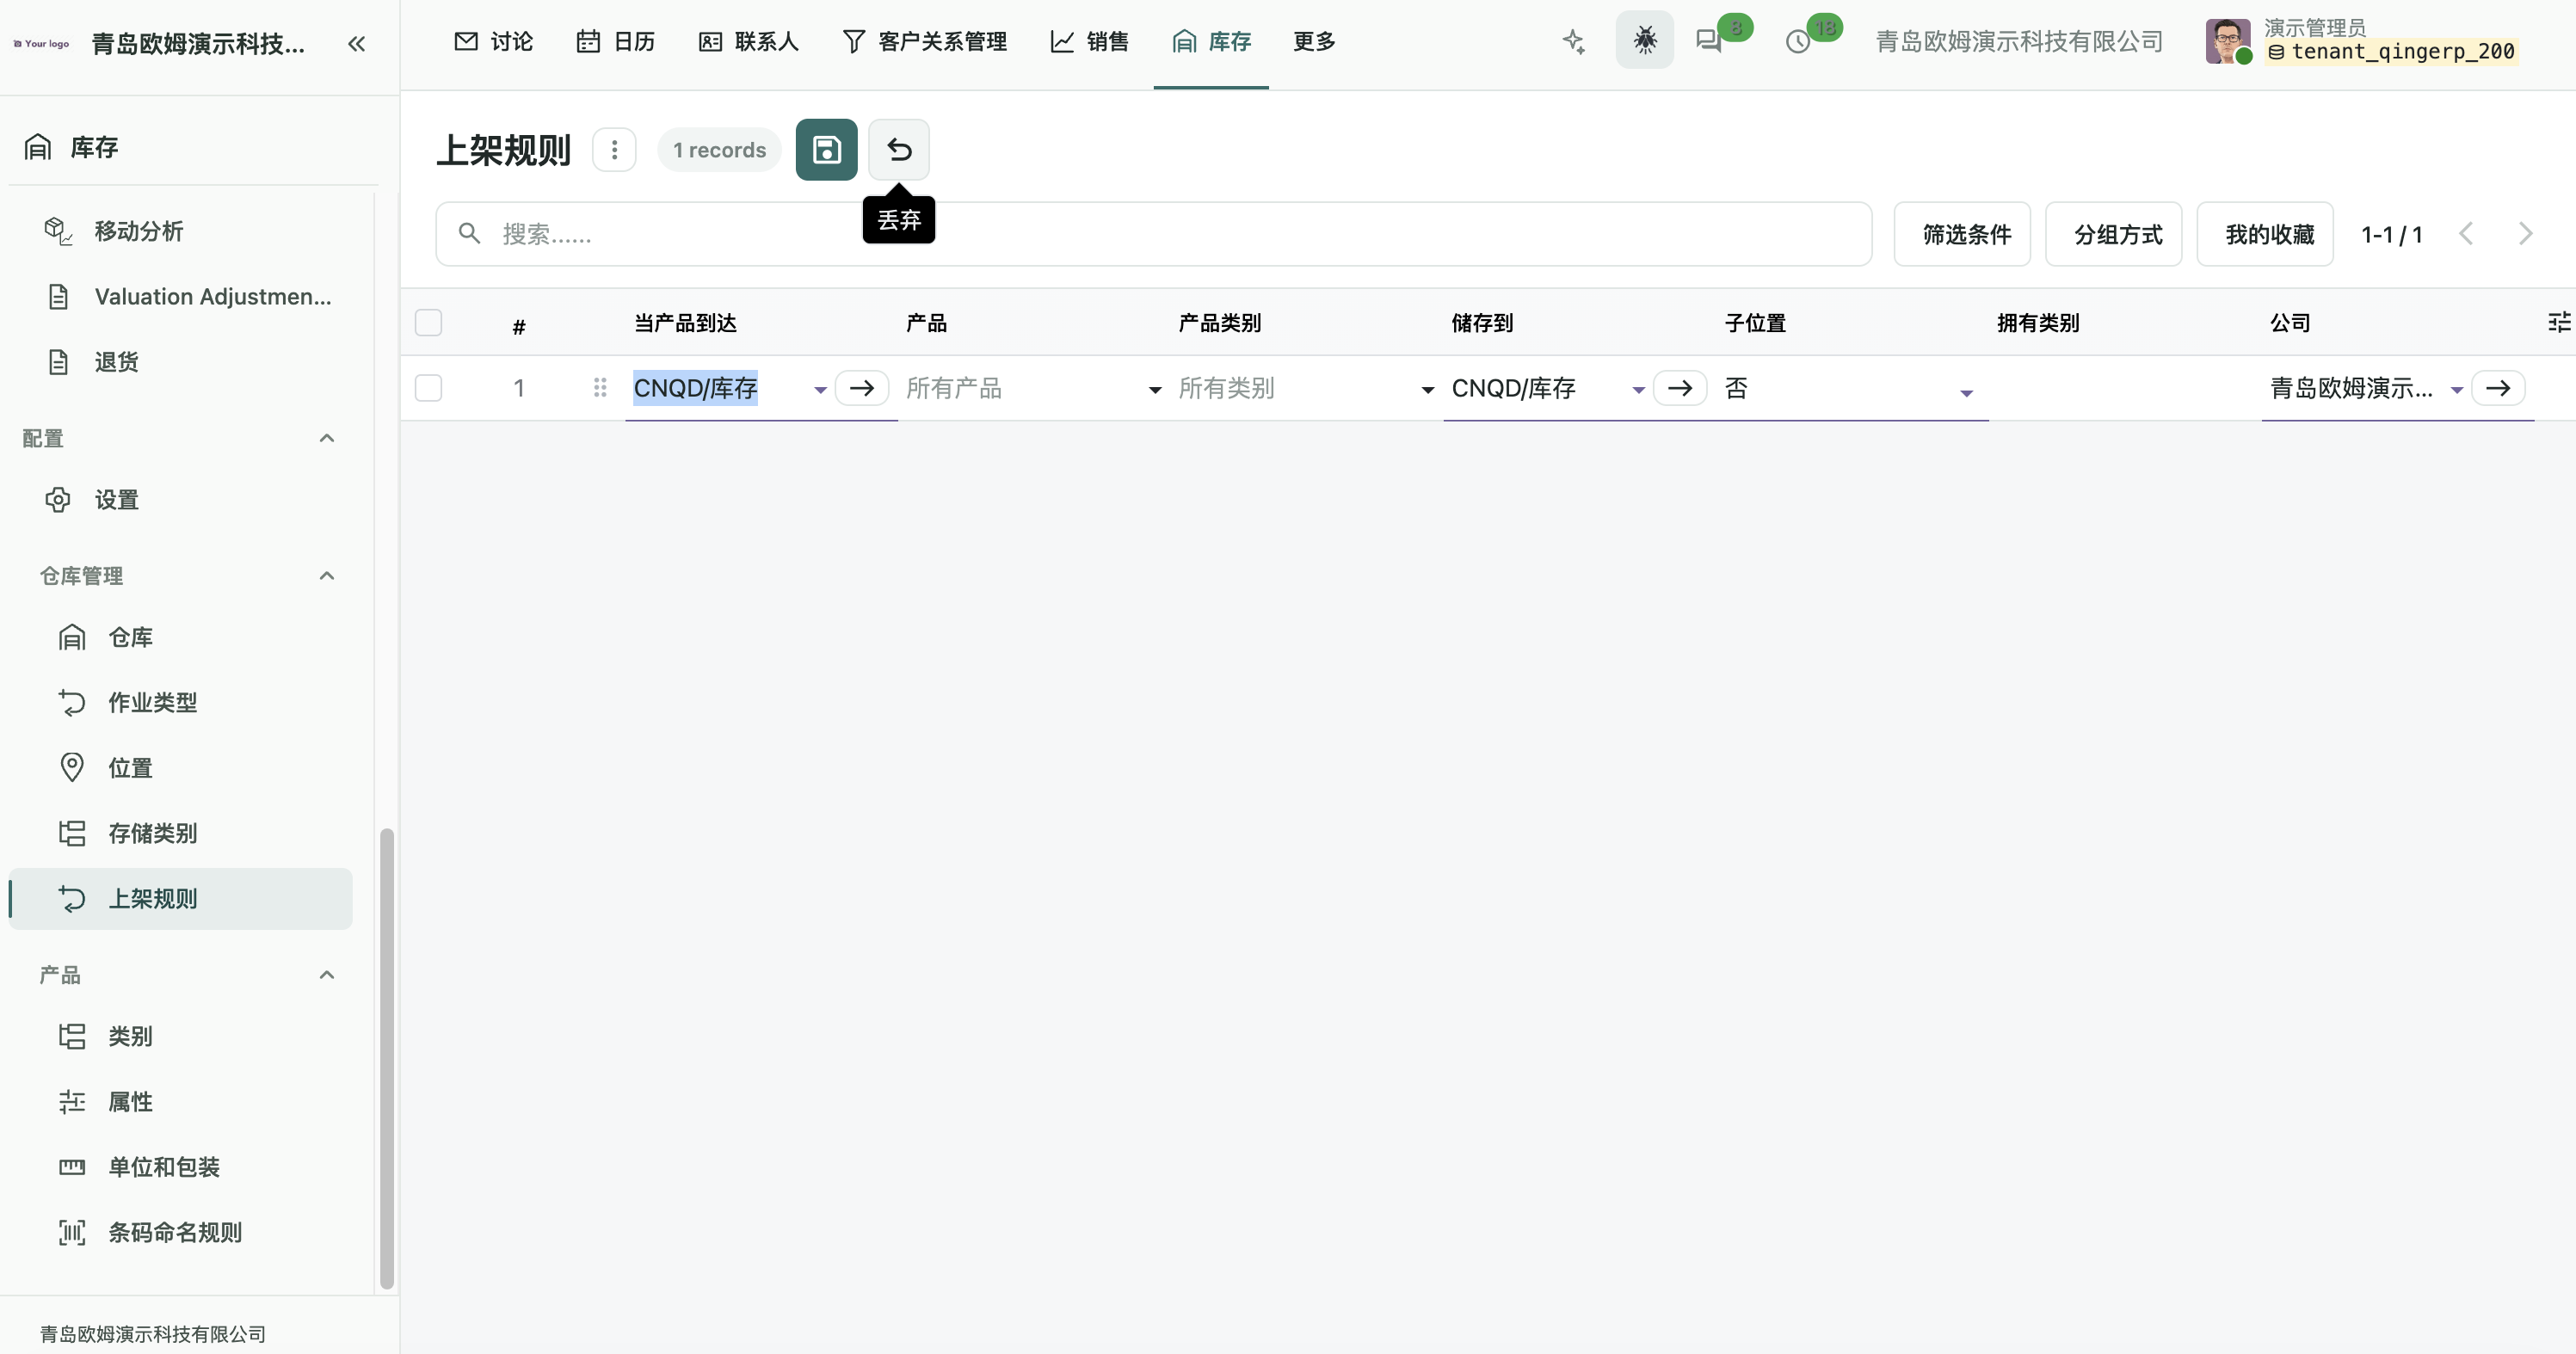
Task: Collapse the 产品 sidebar section
Action: (326, 975)
